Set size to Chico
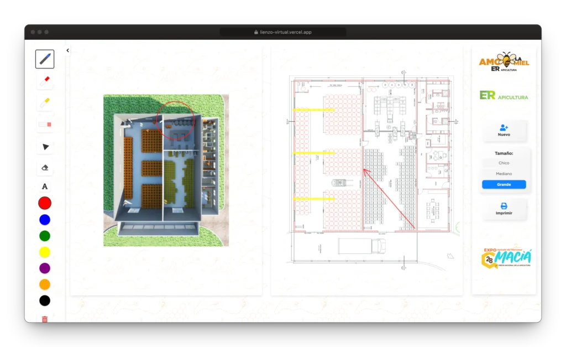This screenshot has height=347, width=566. pos(504,163)
